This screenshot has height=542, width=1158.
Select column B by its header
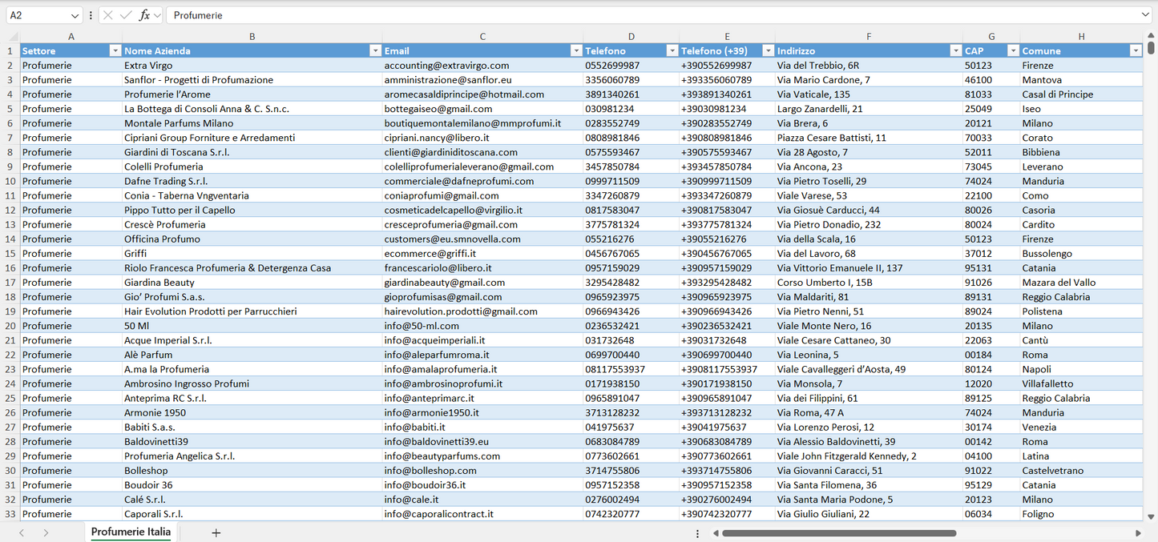tap(252, 37)
